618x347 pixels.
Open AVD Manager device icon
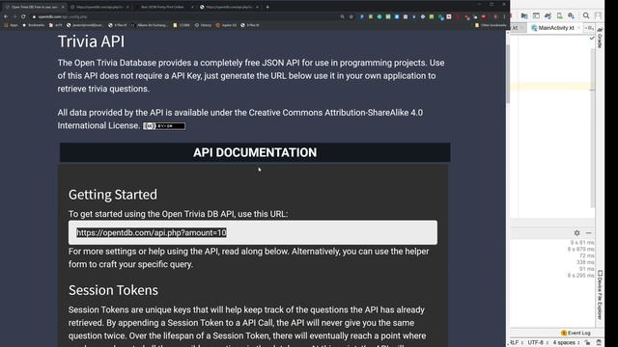click(x=559, y=15)
